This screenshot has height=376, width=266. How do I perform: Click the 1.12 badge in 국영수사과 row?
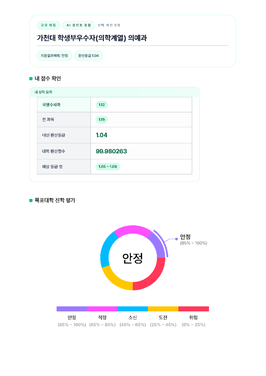tap(102, 105)
